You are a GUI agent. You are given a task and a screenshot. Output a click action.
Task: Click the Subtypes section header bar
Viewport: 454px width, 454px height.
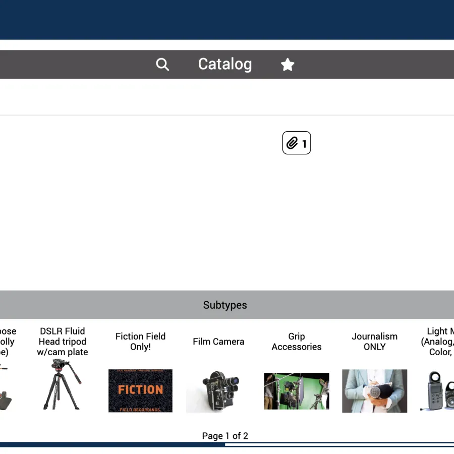[225, 305]
